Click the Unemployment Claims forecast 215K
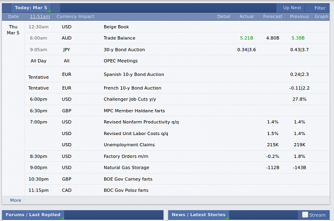The width and height of the screenshot is (334, 221). click(273, 145)
